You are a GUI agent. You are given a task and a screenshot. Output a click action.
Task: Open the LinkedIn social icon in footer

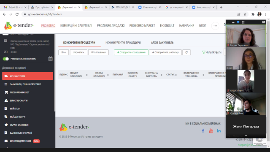(219, 131)
